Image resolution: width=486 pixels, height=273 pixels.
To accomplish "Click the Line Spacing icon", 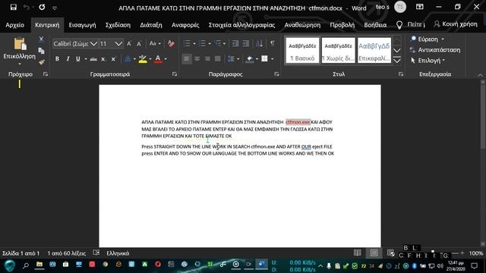I will tap(231, 59).
